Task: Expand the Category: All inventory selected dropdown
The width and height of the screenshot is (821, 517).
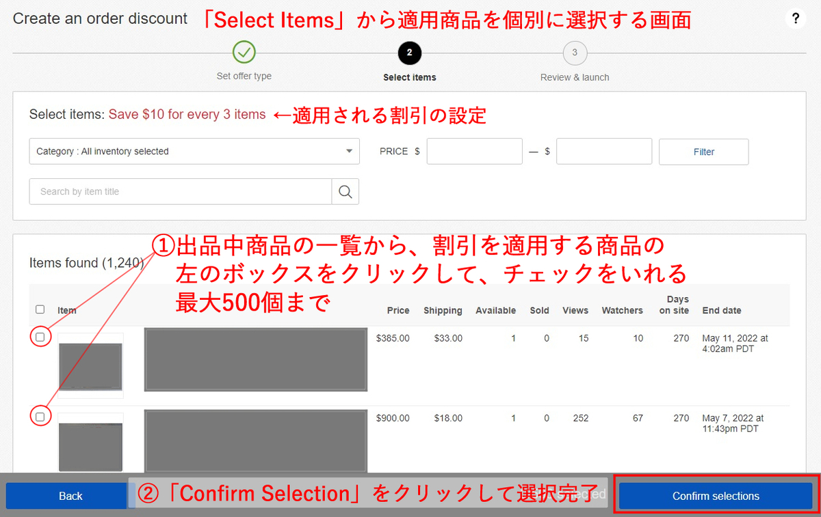Action: tap(194, 151)
